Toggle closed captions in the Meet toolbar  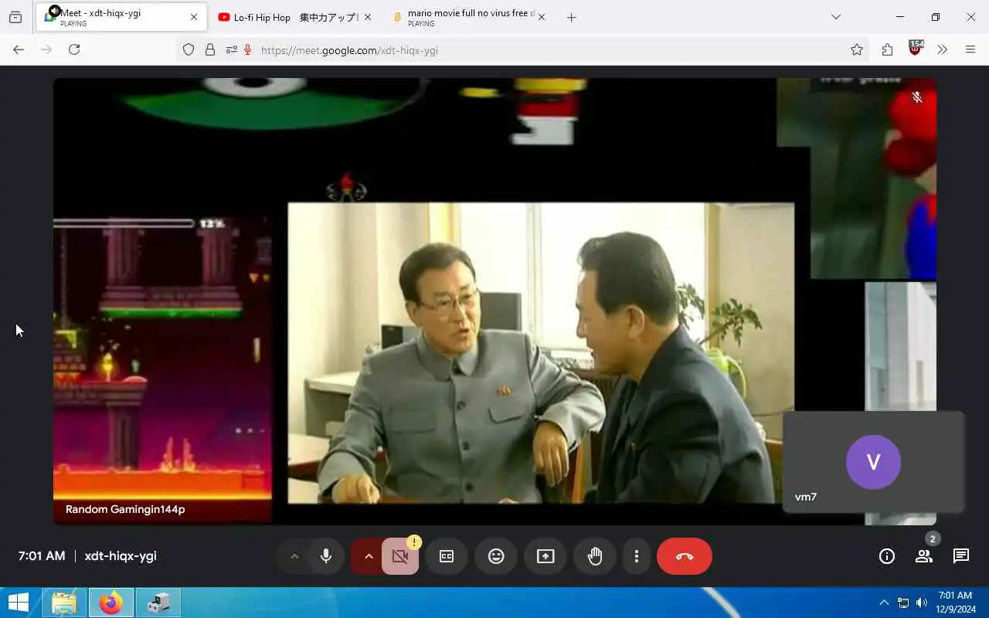click(x=447, y=556)
